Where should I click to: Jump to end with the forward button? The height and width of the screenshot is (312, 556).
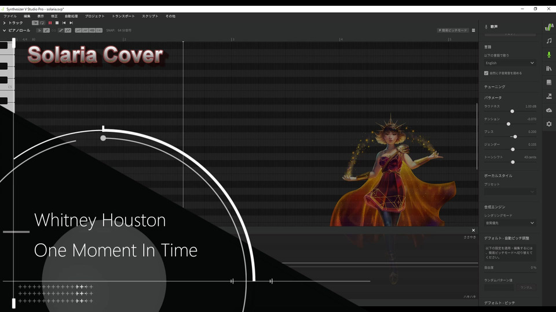tap(71, 23)
